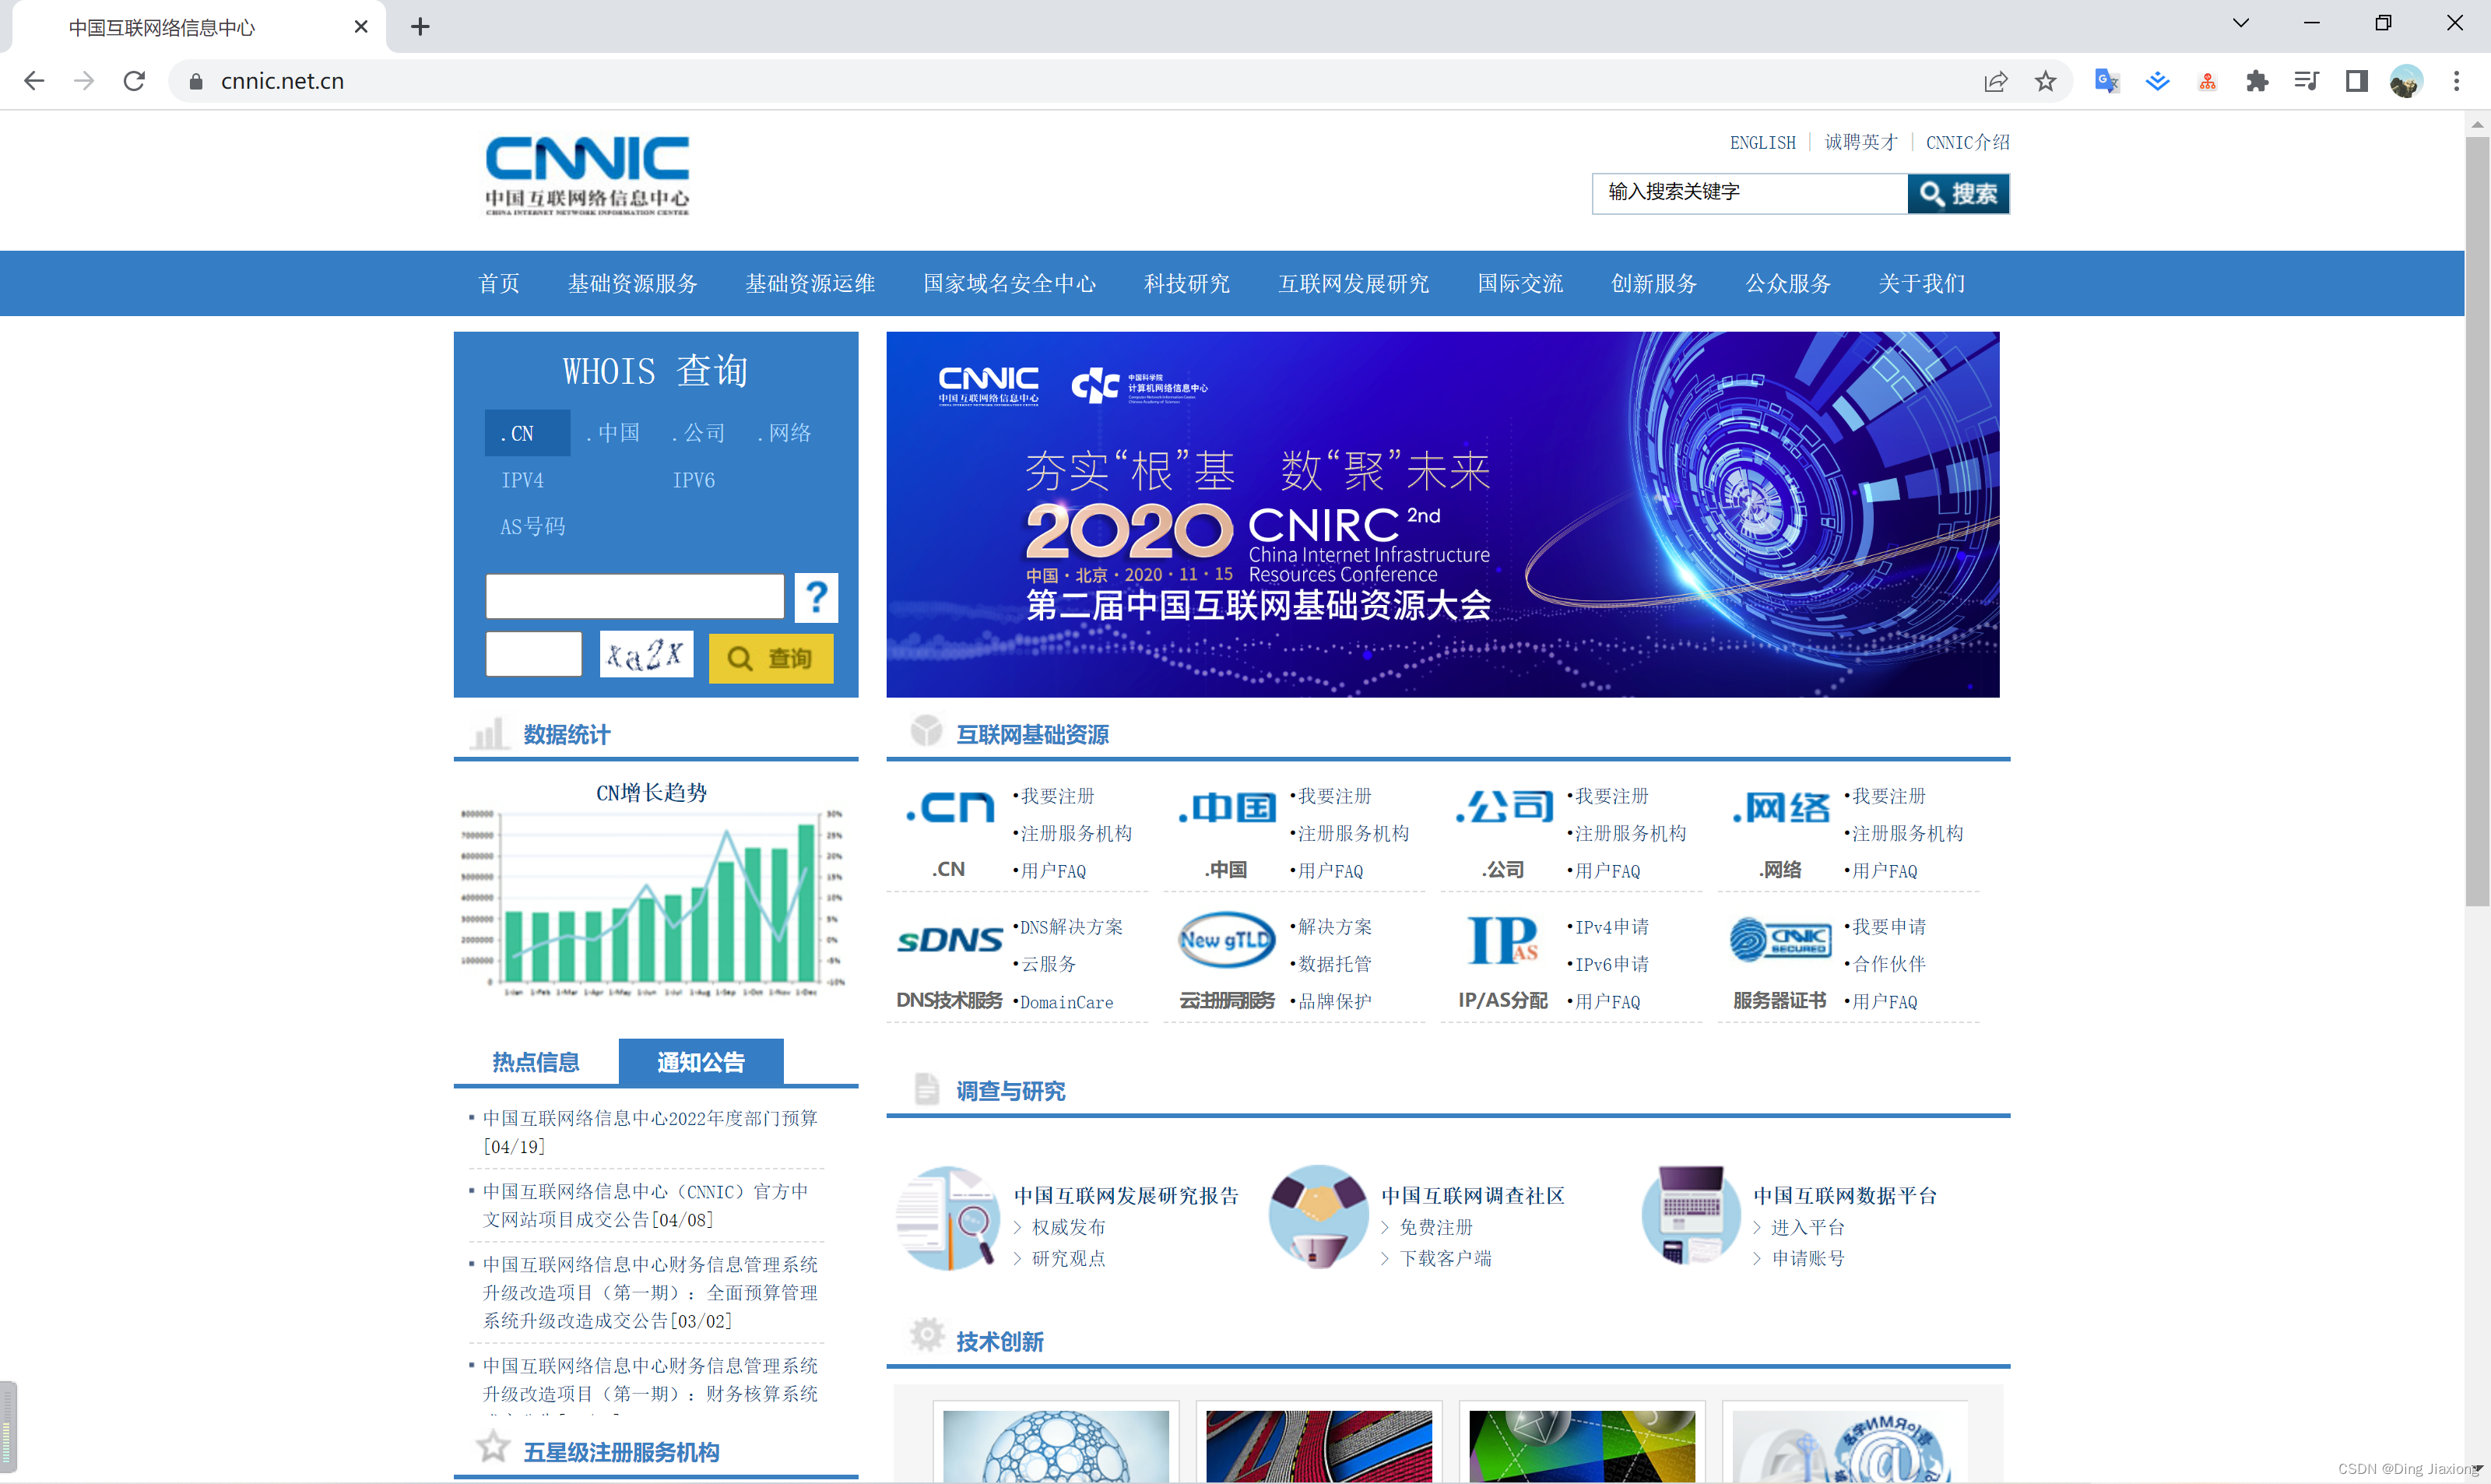This screenshot has width=2491, height=1484.
Task: Click the sDNS logo icon
Action: (x=949, y=940)
